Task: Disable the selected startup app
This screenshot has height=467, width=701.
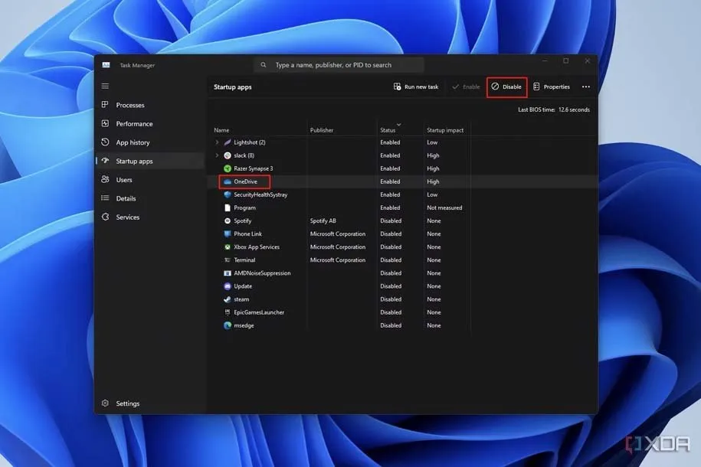Action: click(x=506, y=87)
